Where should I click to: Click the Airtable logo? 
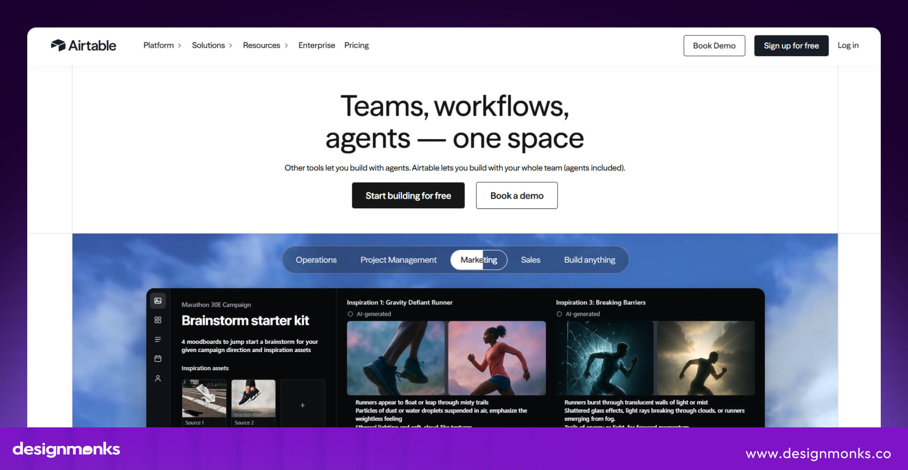[84, 45]
